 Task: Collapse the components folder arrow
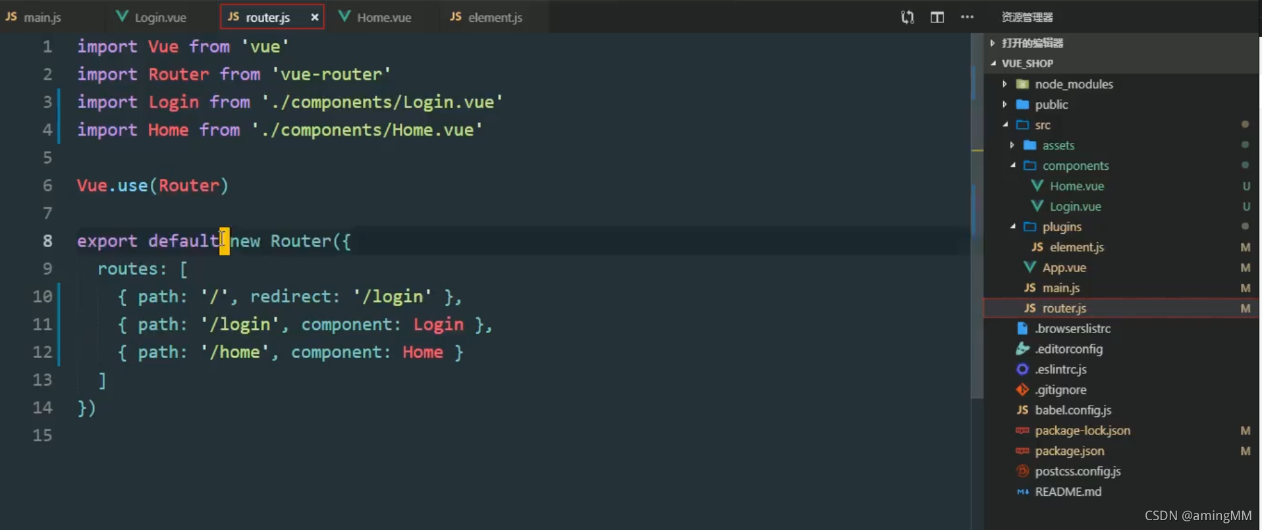[x=1013, y=165]
